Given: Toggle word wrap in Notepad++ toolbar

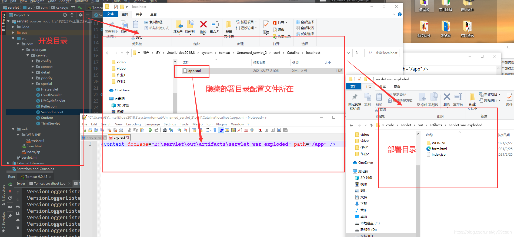Looking at the screenshot, I should 209,130.
